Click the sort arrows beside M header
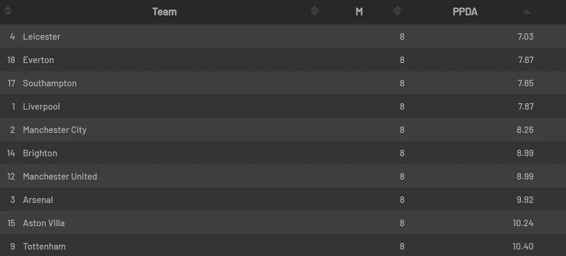 pos(397,12)
